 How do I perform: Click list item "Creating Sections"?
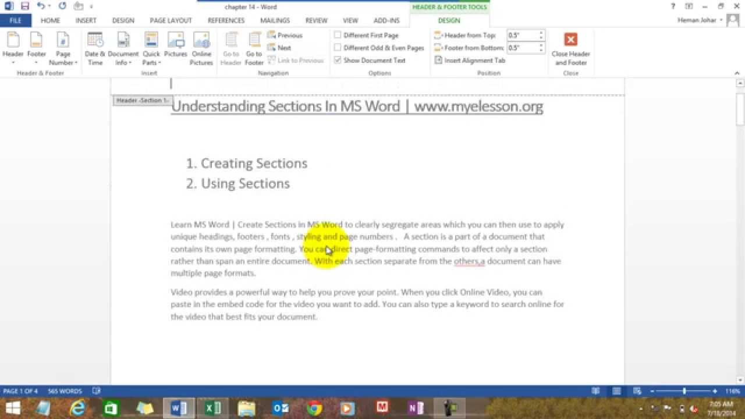[254, 164]
